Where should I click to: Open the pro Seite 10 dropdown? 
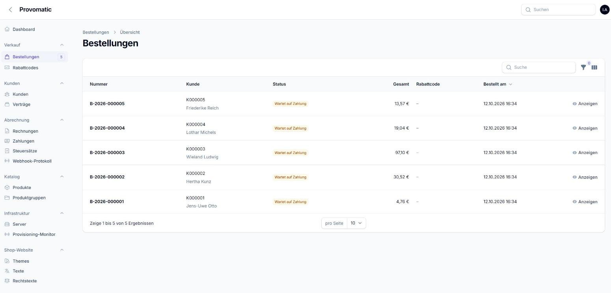pyautogui.click(x=356, y=223)
